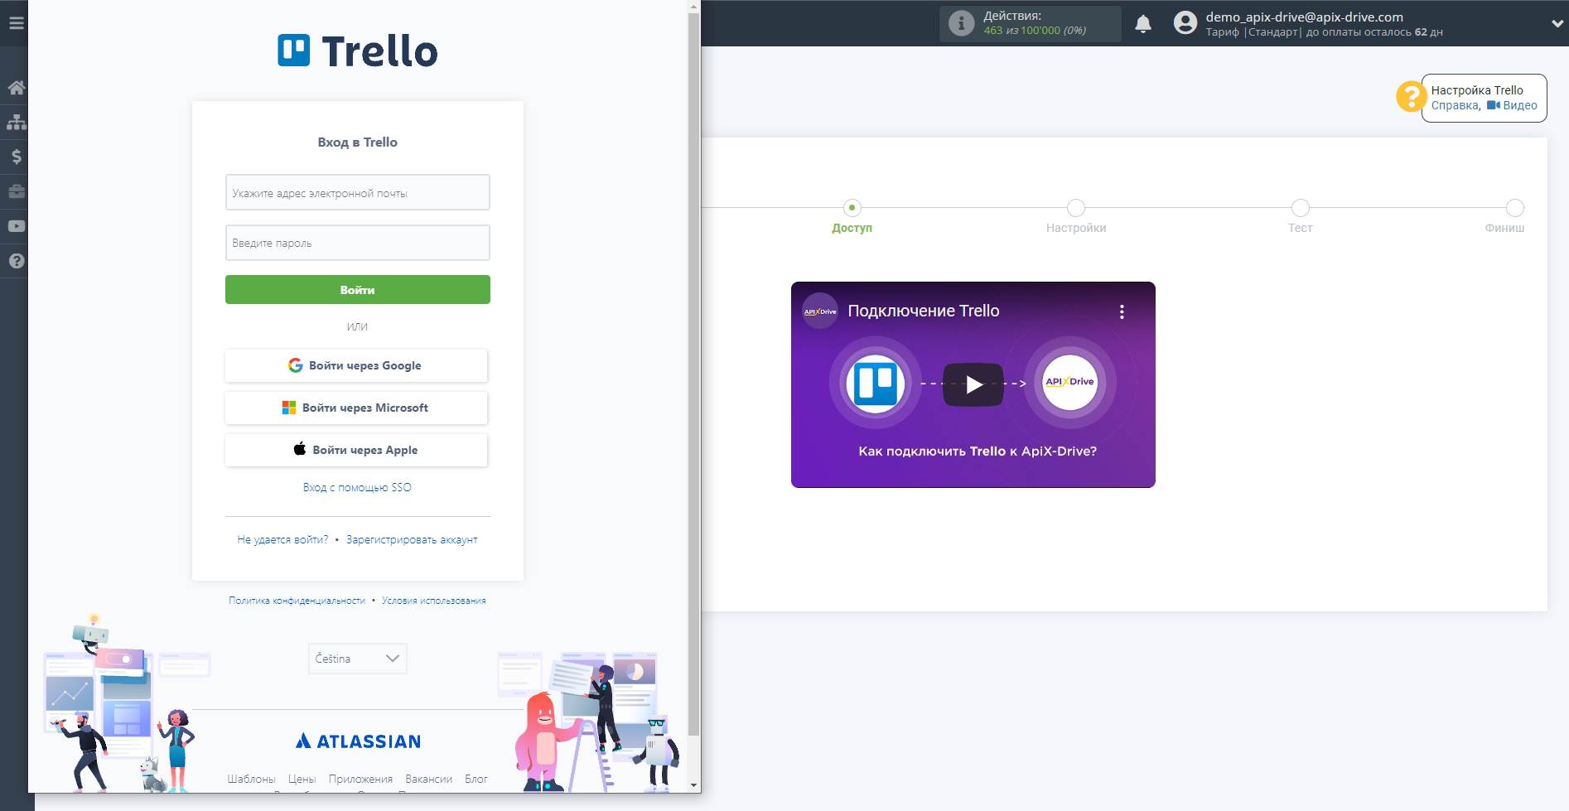Open the question mark help icon in sidebar
The width and height of the screenshot is (1569, 811).
tap(16, 261)
